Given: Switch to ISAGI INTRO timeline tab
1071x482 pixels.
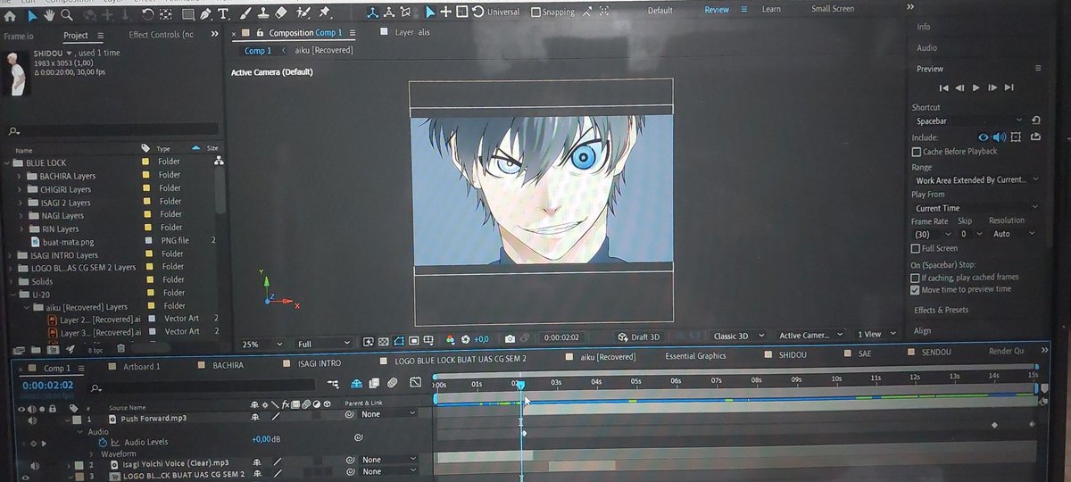Looking at the screenshot, I should pos(319,363).
